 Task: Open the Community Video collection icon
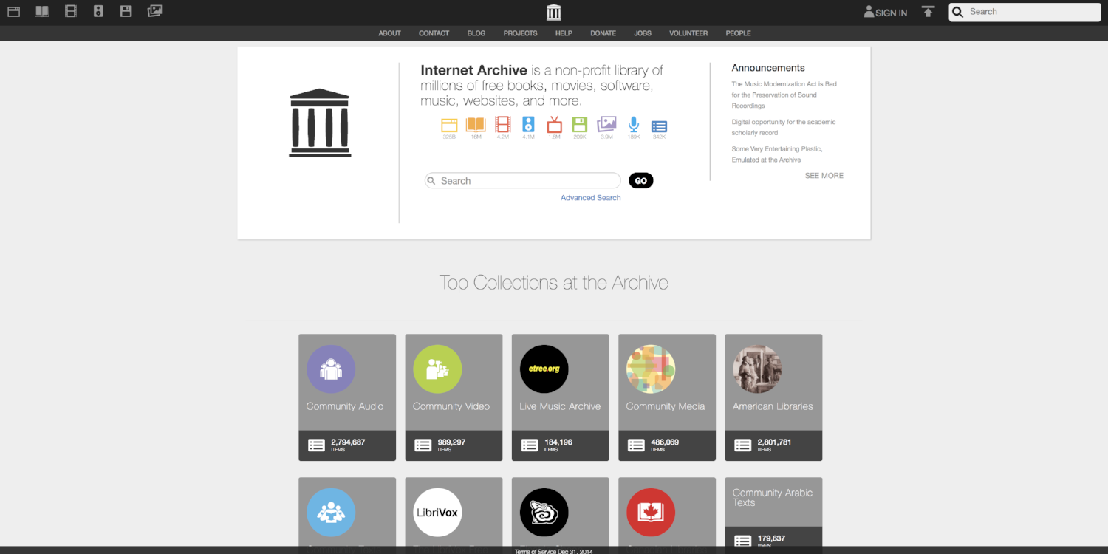(437, 369)
